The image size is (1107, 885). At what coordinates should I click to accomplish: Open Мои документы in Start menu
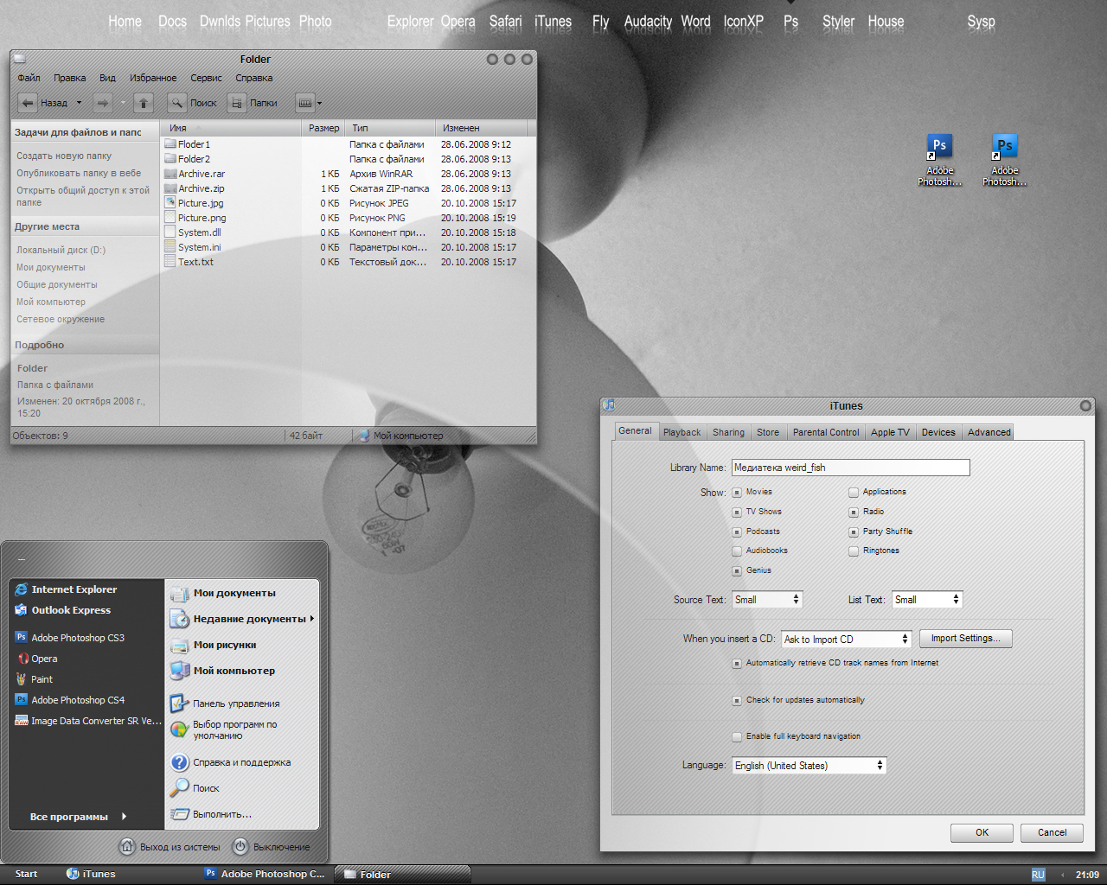(224, 593)
